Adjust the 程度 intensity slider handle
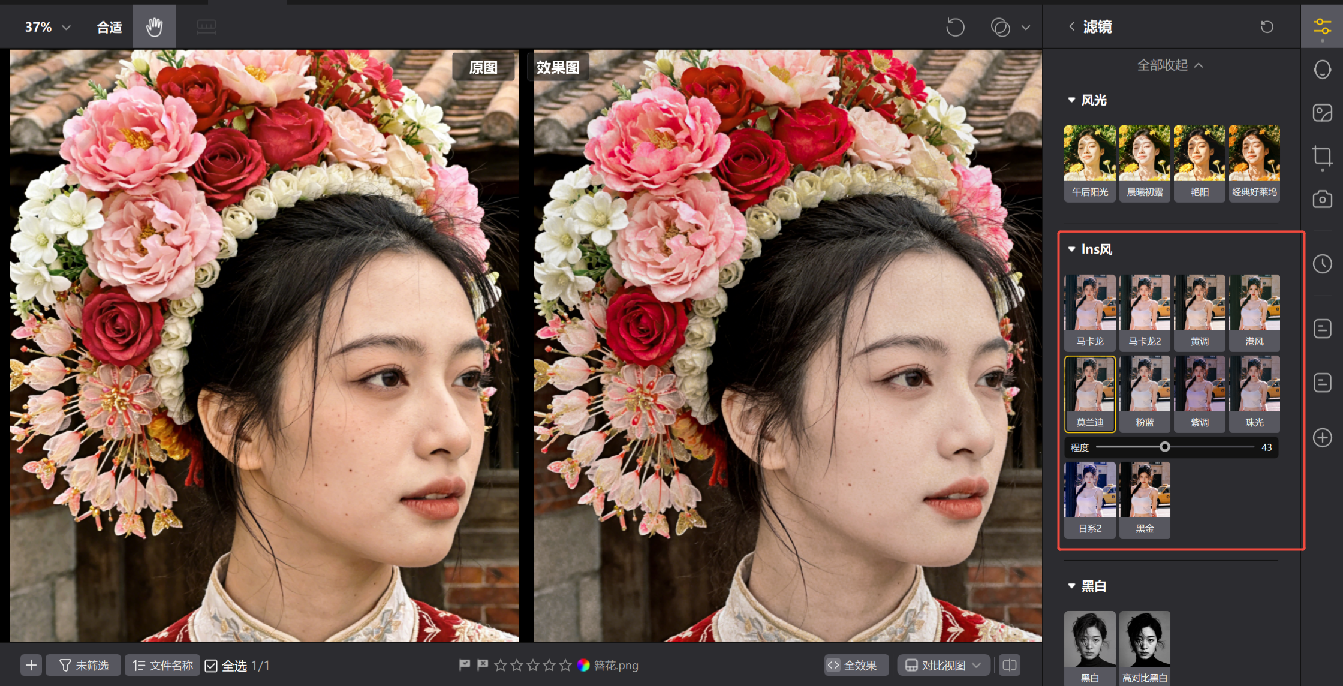 1164,447
